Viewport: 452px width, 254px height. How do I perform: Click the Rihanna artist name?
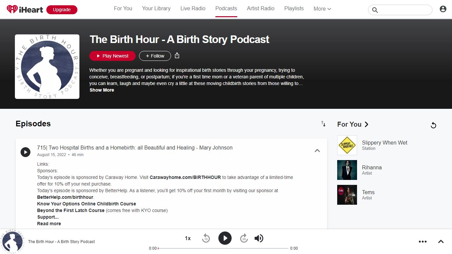pyautogui.click(x=372, y=167)
